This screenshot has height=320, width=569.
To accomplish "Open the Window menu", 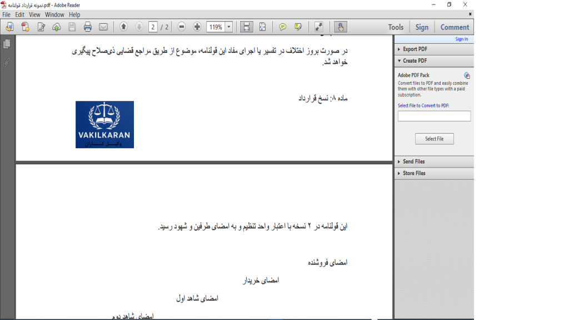I will click(54, 15).
